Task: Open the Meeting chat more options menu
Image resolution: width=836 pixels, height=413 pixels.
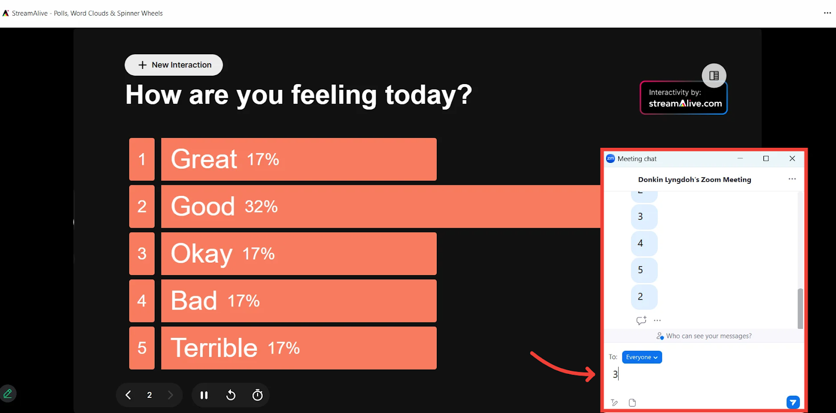Action: pos(792,179)
